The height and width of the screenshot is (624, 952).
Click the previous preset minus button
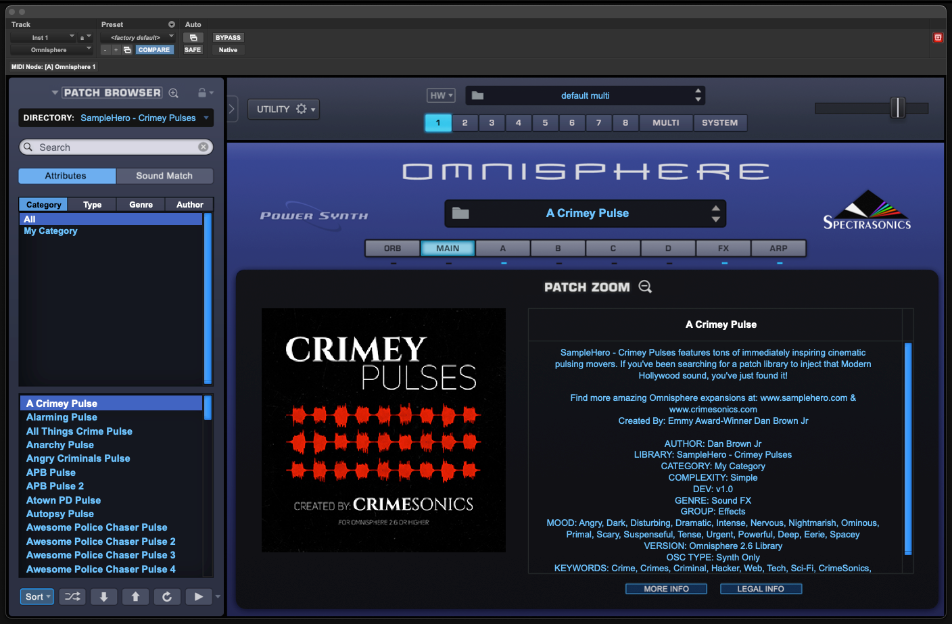105,50
